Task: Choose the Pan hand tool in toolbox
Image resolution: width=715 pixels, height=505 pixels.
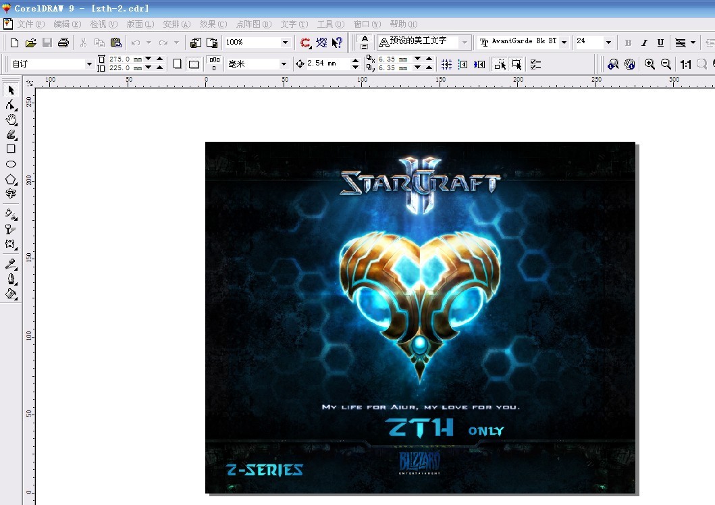Action: [11, 120]
